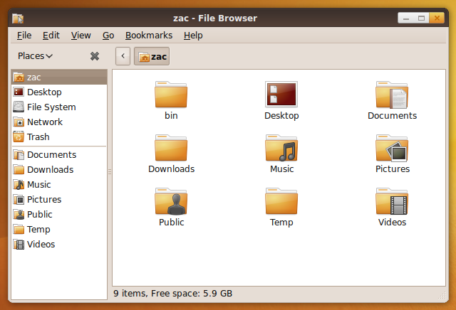Open the Downloads folder icon in main pane
456x310 pixels.
click(x=171, y=148)
